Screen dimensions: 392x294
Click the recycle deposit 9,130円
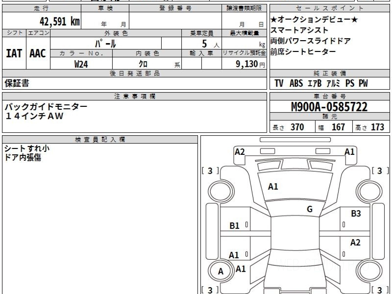click(x=250, y=64)
